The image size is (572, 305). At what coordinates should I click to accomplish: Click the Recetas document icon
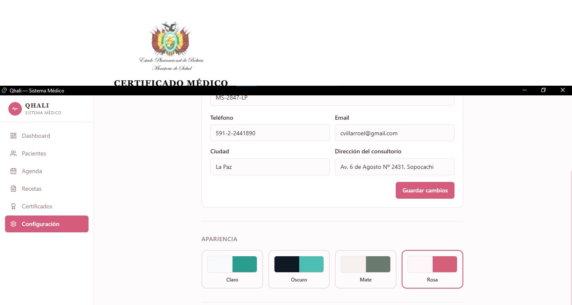click(13, 189)
